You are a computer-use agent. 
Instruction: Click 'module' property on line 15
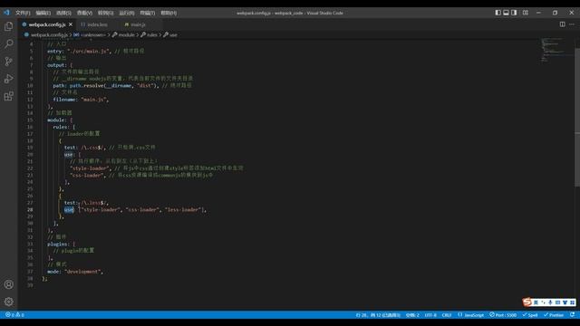pyautogui.click(x=56, y=120)
